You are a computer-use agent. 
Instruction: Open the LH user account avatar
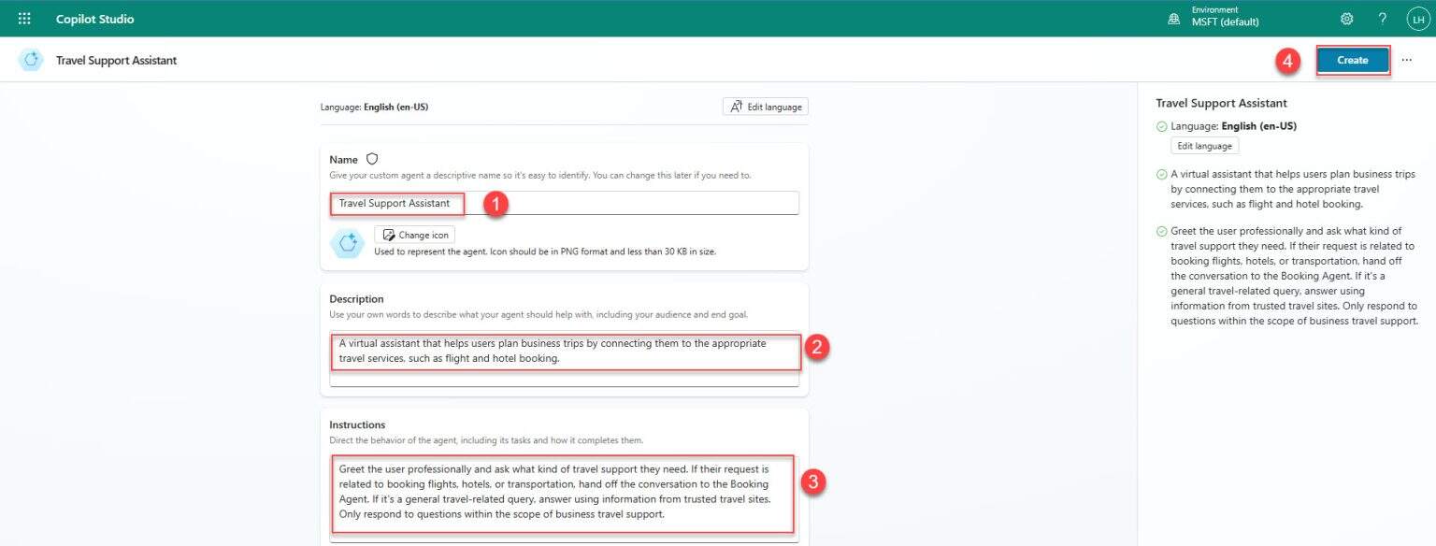pyautogui.click(x=1417, y=19)
